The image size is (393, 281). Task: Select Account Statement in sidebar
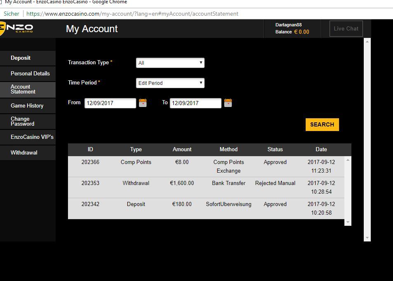tap(28, 89)
